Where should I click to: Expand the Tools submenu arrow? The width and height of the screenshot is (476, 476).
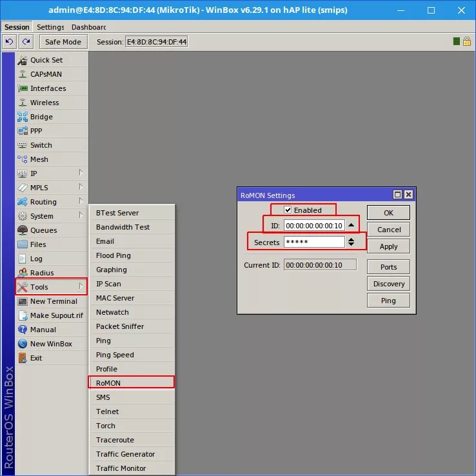81,286
